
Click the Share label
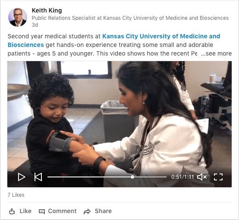coord(103,211)
